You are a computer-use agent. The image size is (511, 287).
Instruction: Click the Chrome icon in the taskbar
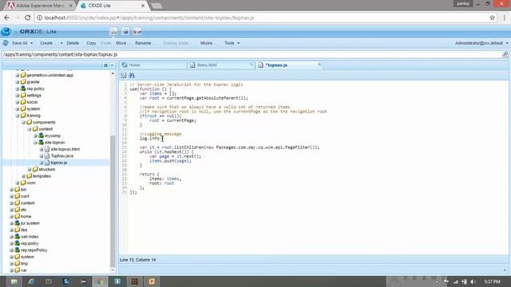click(100, 281)
